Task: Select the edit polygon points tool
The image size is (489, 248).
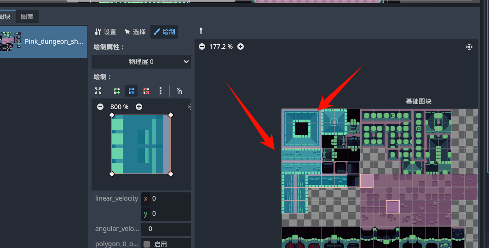Action: tap(131, 91)
